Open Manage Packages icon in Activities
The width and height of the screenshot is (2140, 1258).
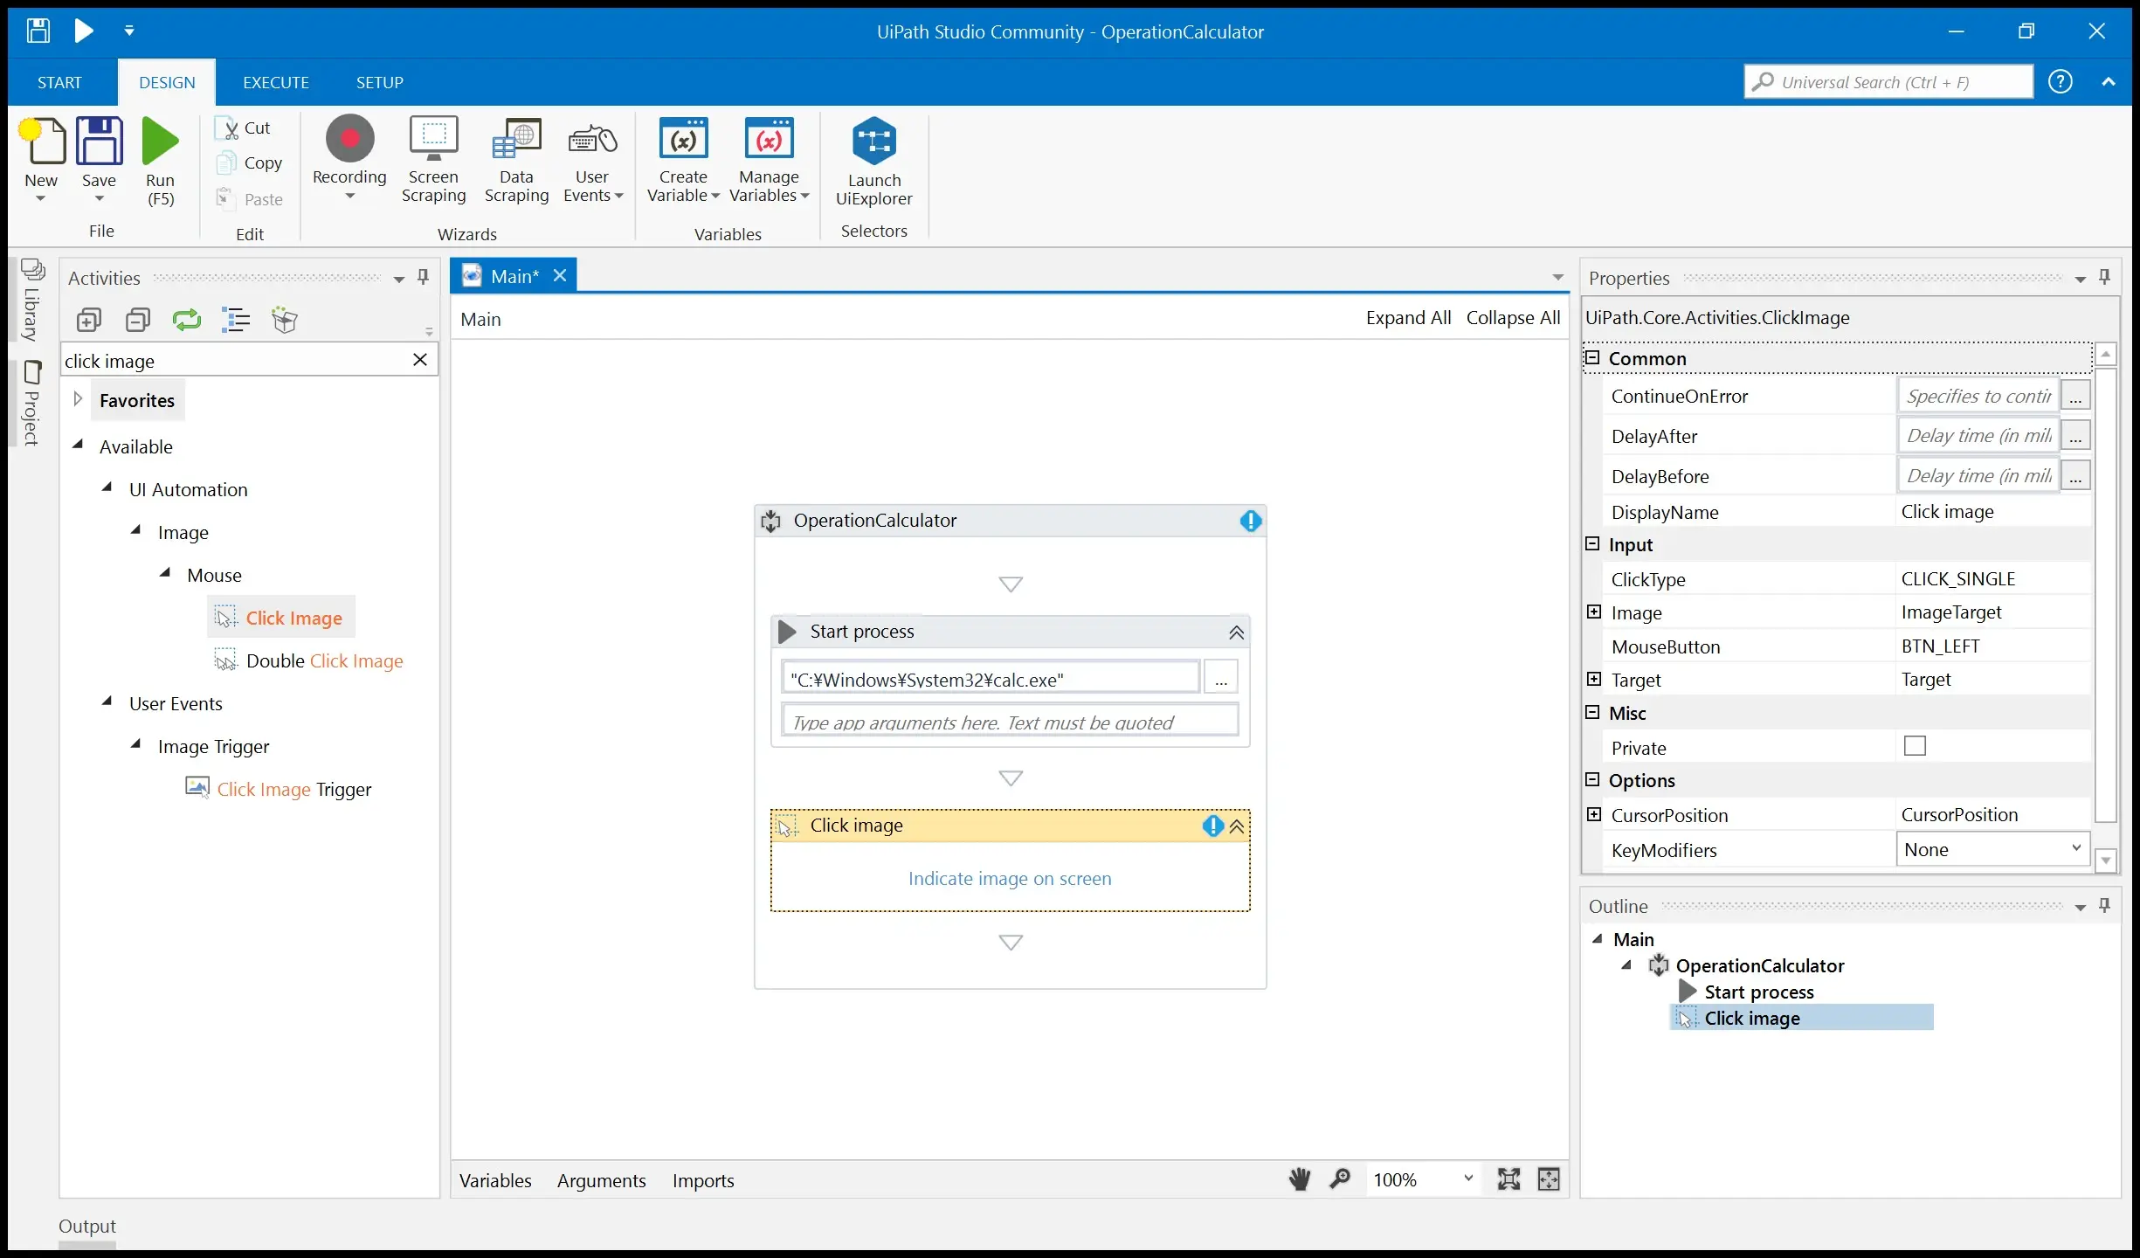[285, 321]
